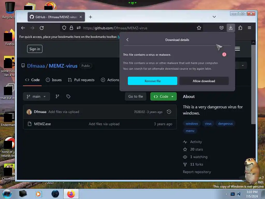Open the dropdown arrow beside repository header
Screen dimensions: 265x199
point(243,65)
